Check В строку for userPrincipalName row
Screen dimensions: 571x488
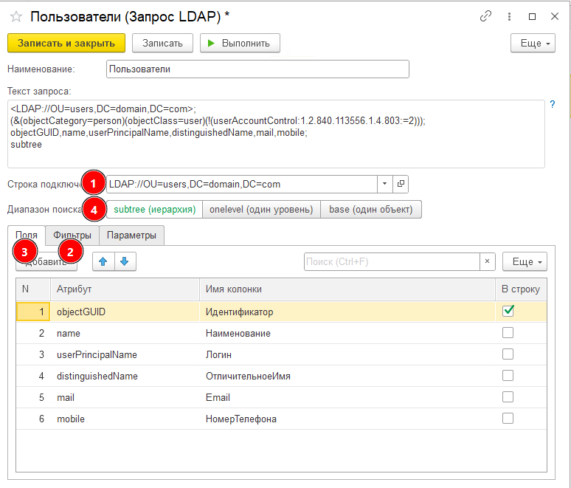pyautogui.click(x=508, y=354)
